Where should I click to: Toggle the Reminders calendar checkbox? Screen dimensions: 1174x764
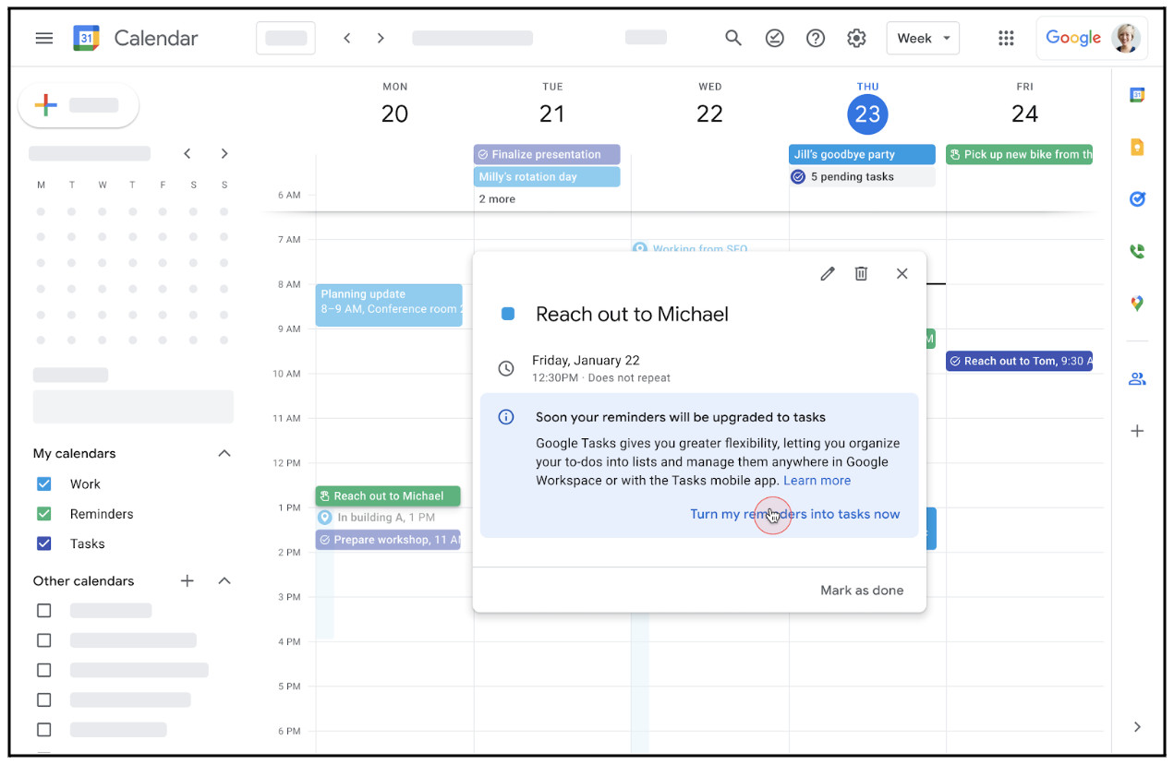(x=43, y=514)
